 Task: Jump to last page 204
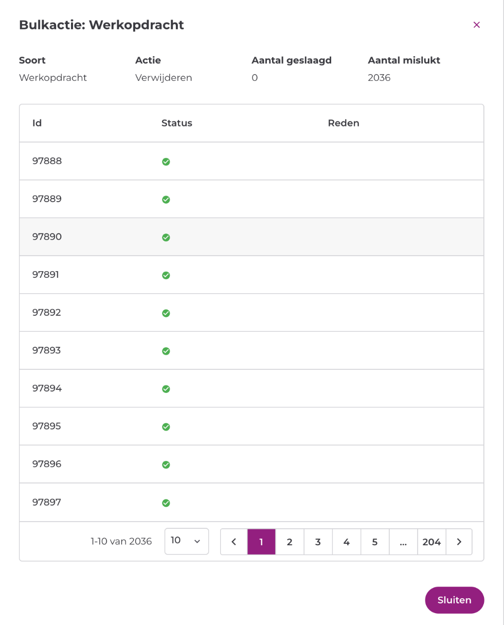[x=431, y=542]
